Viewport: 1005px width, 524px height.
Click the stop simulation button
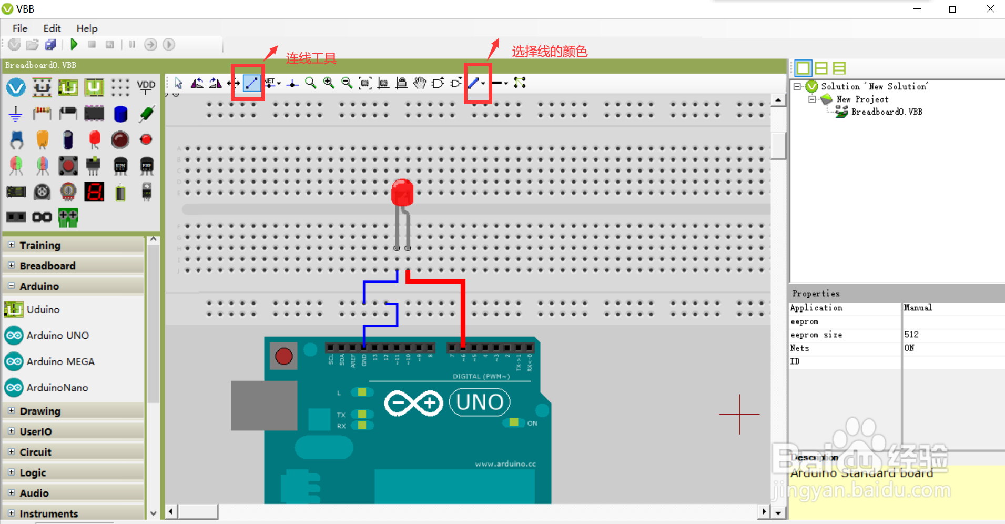pyautogui.click(x=92, y=45)
